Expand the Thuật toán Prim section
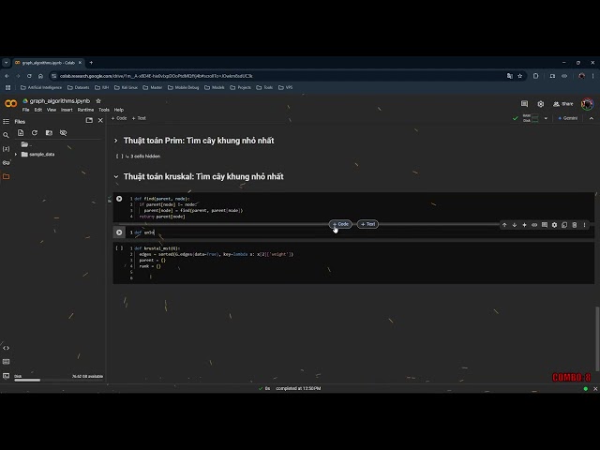 116,141
